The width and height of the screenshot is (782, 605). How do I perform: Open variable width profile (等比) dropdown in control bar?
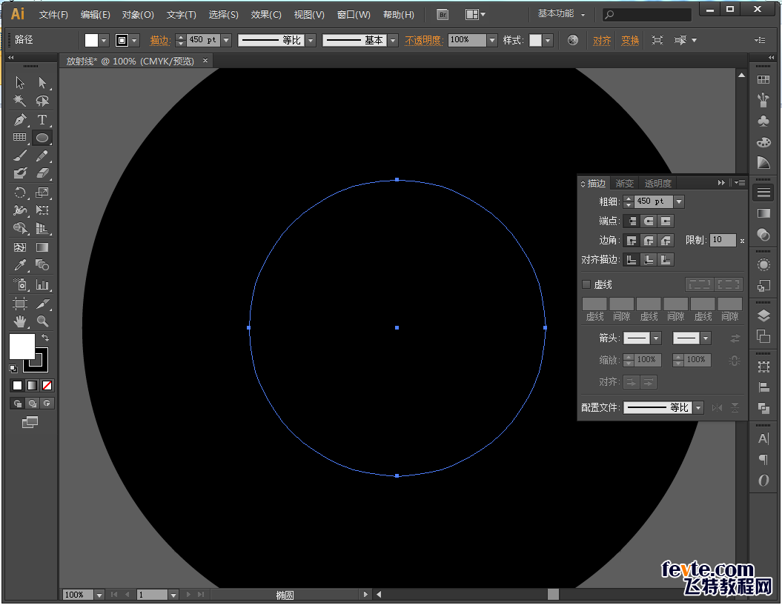[x=311, y=41]
